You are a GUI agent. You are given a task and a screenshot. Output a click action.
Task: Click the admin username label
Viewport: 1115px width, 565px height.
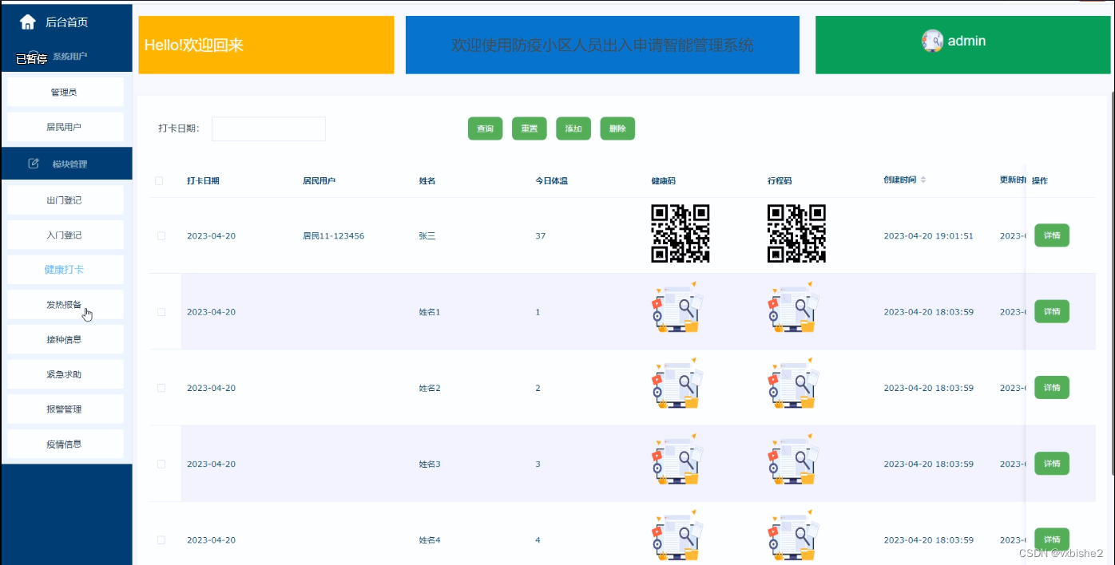(x=966, y=41)
